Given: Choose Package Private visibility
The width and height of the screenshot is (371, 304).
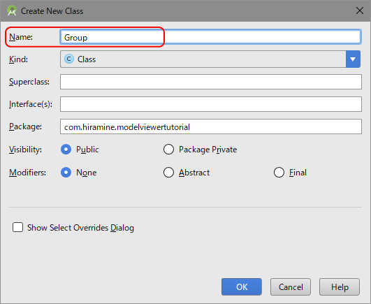Looking at the screenshot, I should click(168, 150).
